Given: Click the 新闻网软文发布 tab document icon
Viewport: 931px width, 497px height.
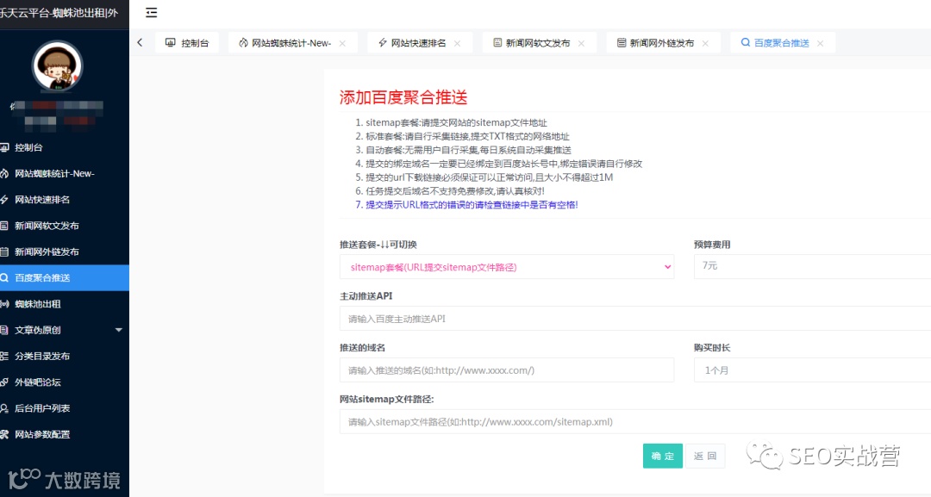Looking at the screenshot, I should click(497, 43).
